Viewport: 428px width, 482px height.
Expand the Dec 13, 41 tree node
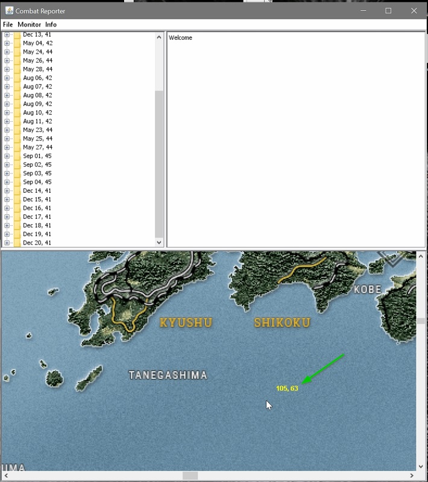[x=7, y=34]
